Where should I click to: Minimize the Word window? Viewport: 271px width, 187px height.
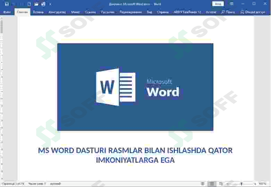(x=243, y=4)
